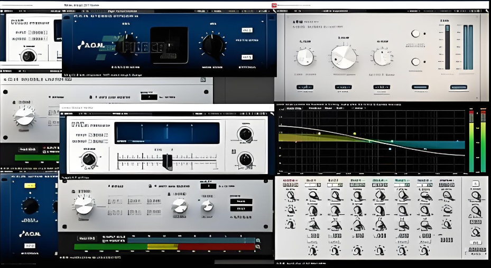Click the dark center display on top blue plugin
This screenshot has width=491, height=268.
click(169, 45)
